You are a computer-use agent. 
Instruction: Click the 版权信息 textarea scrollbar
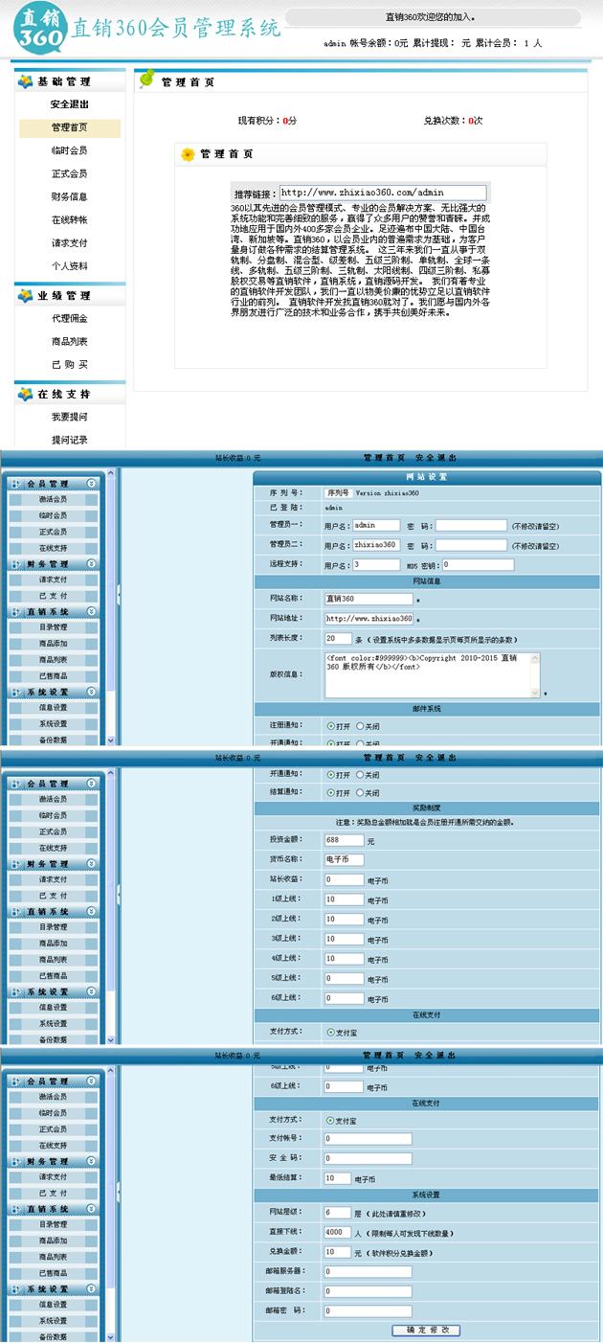(534, 674)
